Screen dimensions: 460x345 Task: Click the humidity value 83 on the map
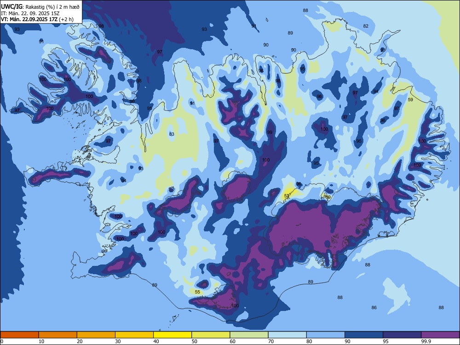172,134
